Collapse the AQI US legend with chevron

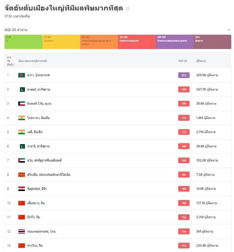(x=229, y=30)
